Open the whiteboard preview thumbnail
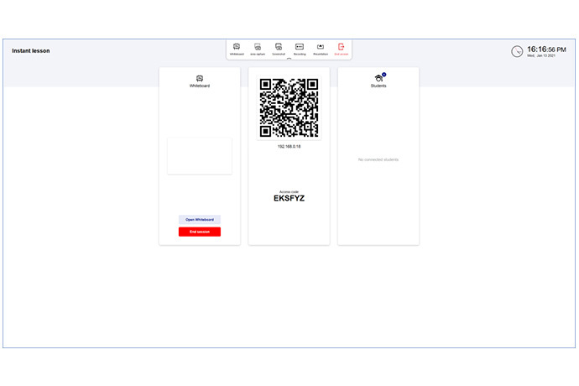579x386 pixels. [200, 156]
